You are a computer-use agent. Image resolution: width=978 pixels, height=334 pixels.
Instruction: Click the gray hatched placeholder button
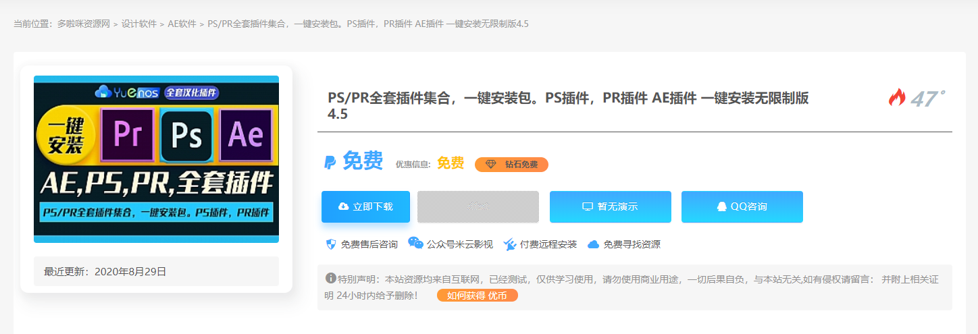coord(478,206)
